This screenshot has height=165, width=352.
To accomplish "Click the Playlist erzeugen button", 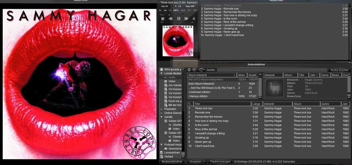I will tap(220, 161).
